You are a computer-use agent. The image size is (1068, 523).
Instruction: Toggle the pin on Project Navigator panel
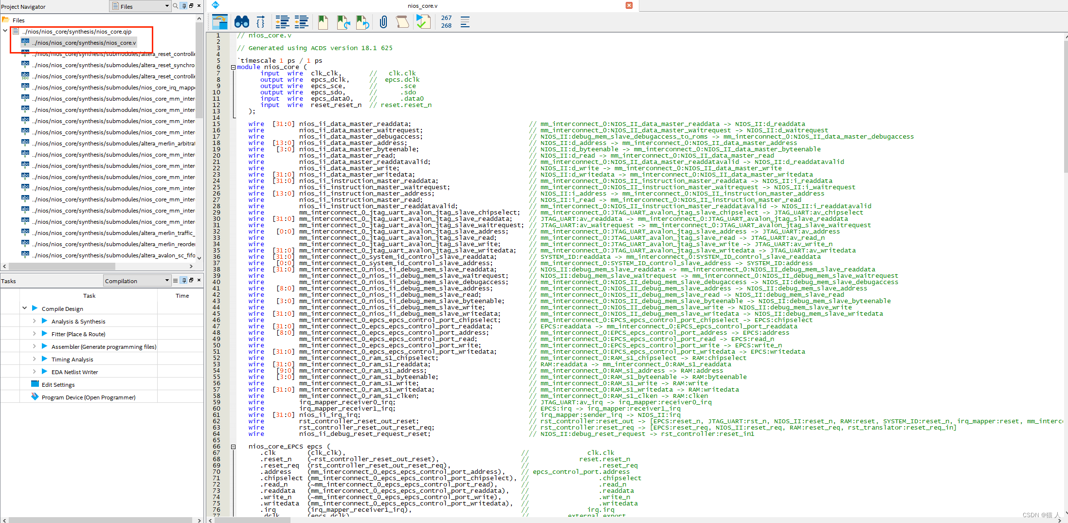coord(183,6)
